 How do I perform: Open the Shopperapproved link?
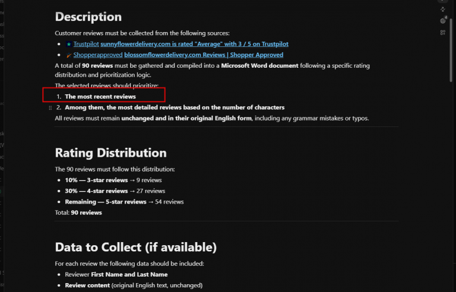point(98,55)
